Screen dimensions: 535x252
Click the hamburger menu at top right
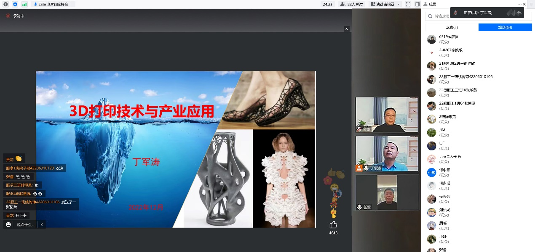click(531, 4)
